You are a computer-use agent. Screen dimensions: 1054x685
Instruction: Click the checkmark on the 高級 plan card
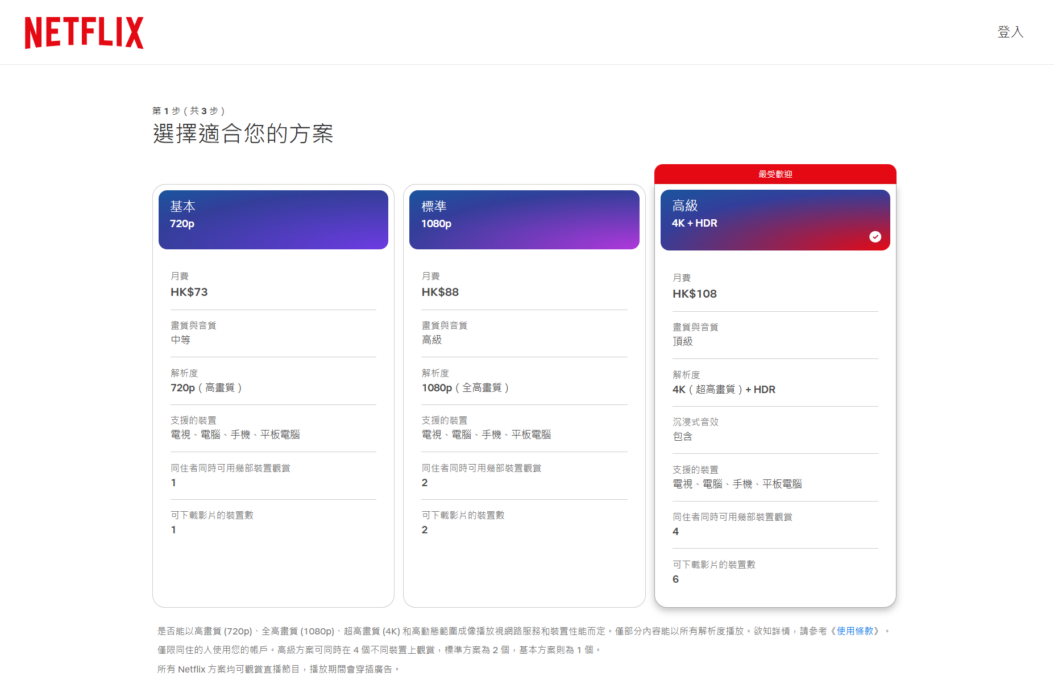coord(875,237)
